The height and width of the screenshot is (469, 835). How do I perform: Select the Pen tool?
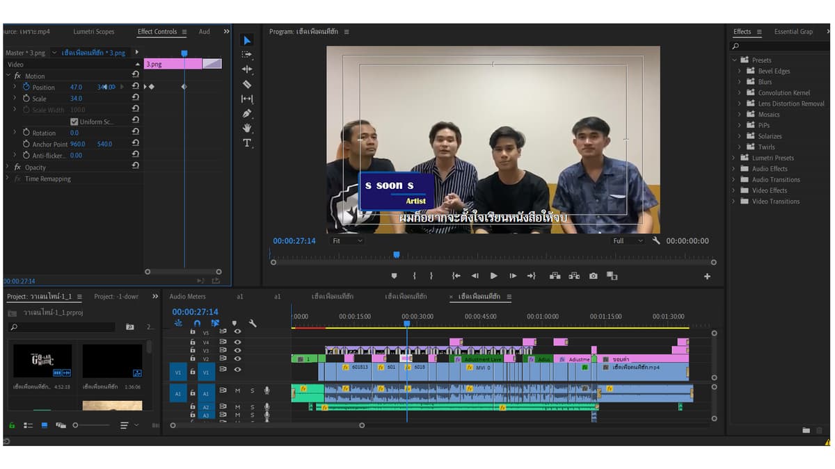(x=247, y=113)
